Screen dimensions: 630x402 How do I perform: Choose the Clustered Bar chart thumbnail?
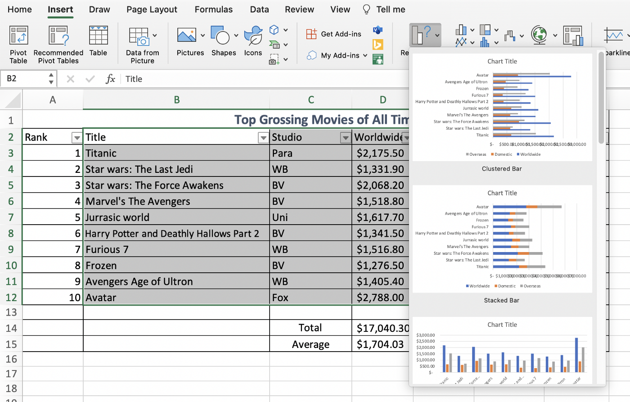[x=502, y=108]
